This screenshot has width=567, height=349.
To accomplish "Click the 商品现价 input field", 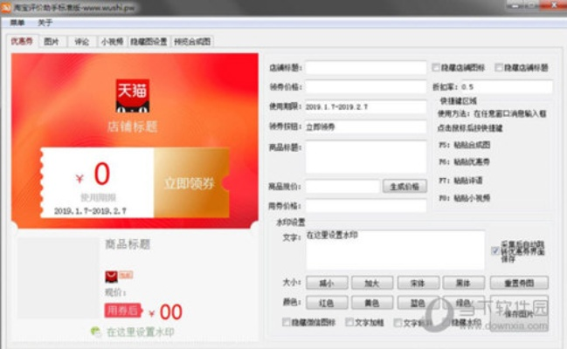I will (x=342, y=187).
